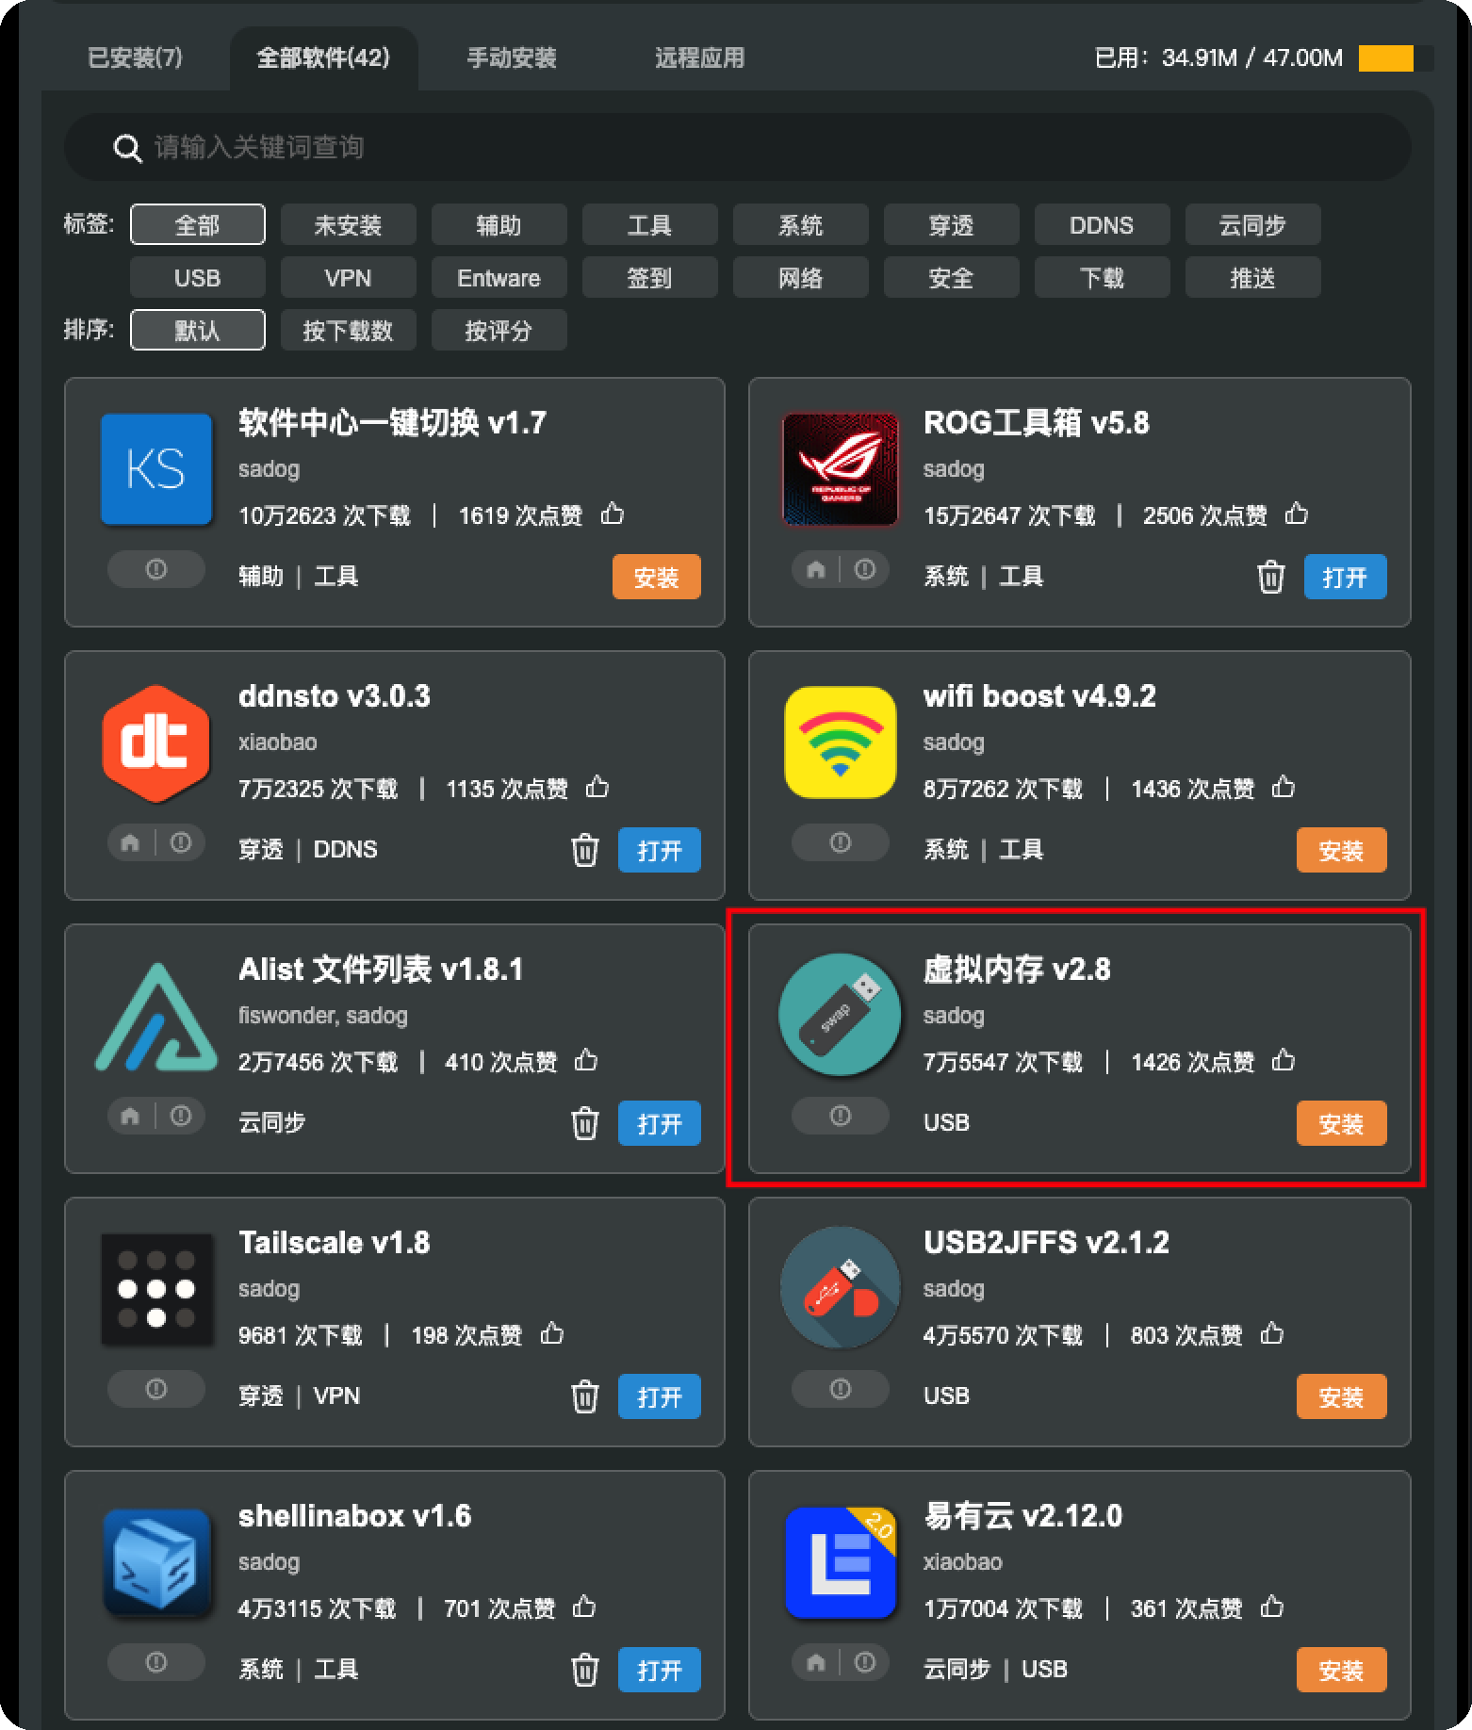
Task: Show info for shellinabox
Action: (156, 1662)
